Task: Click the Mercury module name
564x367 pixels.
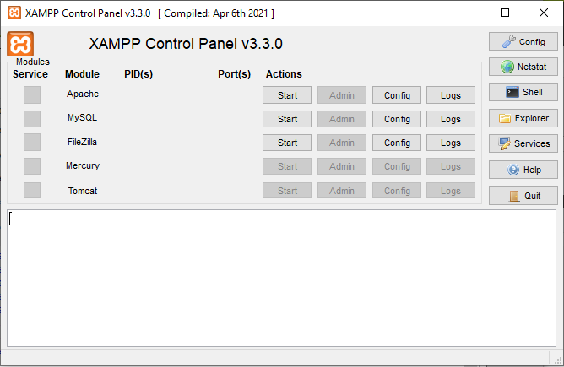Action: point(83,165)
